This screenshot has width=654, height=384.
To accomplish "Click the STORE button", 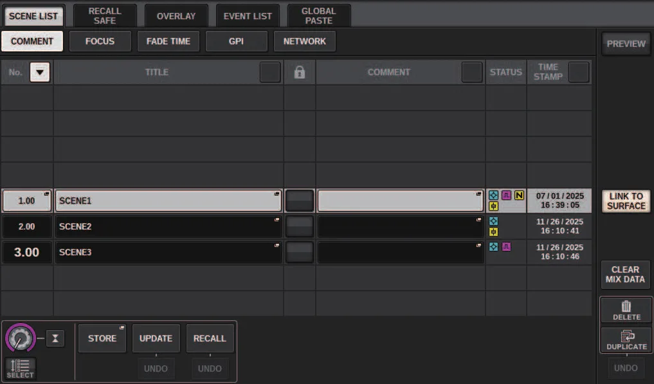I will click(x=102, y=338).
